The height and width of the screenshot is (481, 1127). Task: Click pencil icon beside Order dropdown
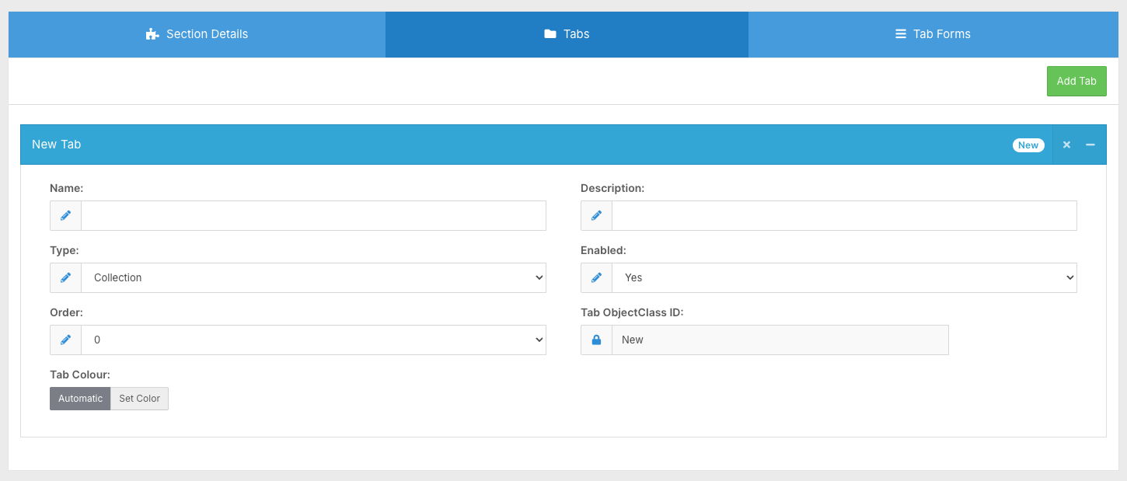coord(66,340)
